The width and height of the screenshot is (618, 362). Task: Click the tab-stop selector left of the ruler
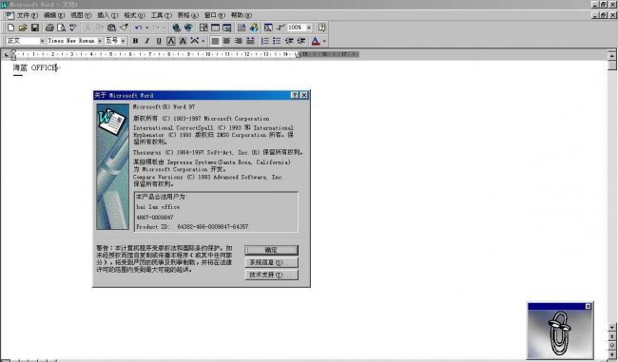[x=7, y=54]
